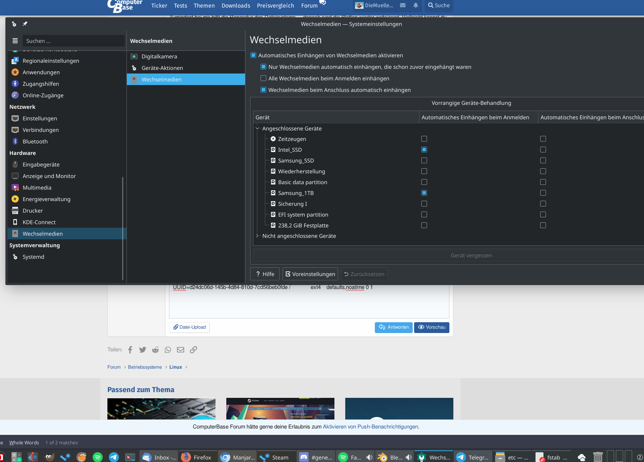Click Aktivieren von Push-Benachrichtigungen link
Viewport: 644px width, 462px height.
[370, 427]
